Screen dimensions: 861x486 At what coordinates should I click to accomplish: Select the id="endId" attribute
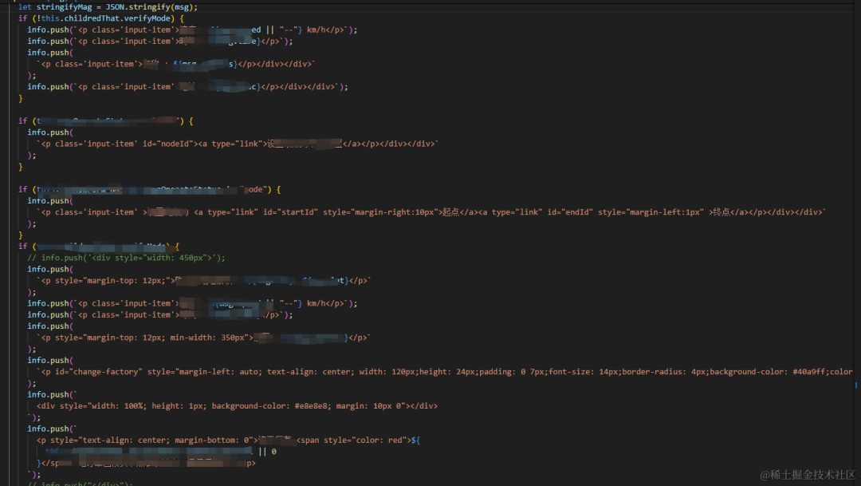pyautogui.click(x=570, y=212)
